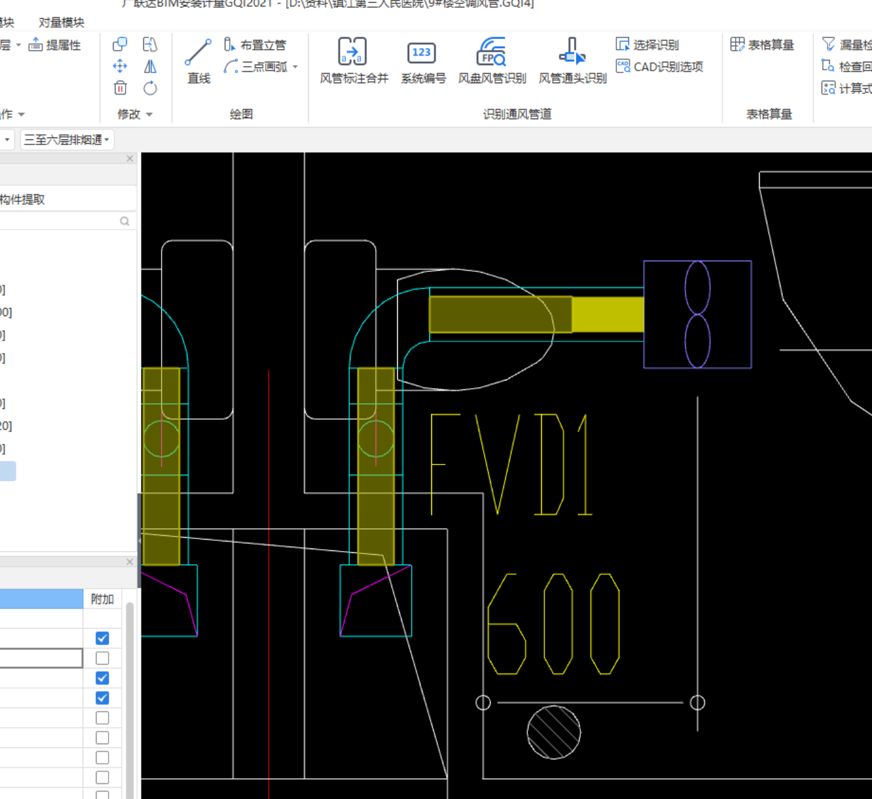
Task: Expand the 三点画弧 dropdown arrow
Action: 296,66
